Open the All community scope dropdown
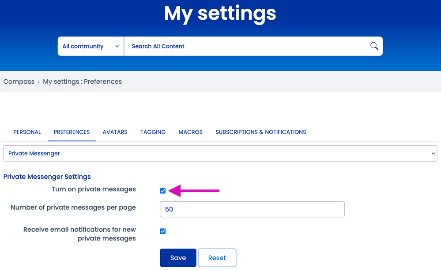The width and height of the screenshot is (441, 270). (90, 46)
